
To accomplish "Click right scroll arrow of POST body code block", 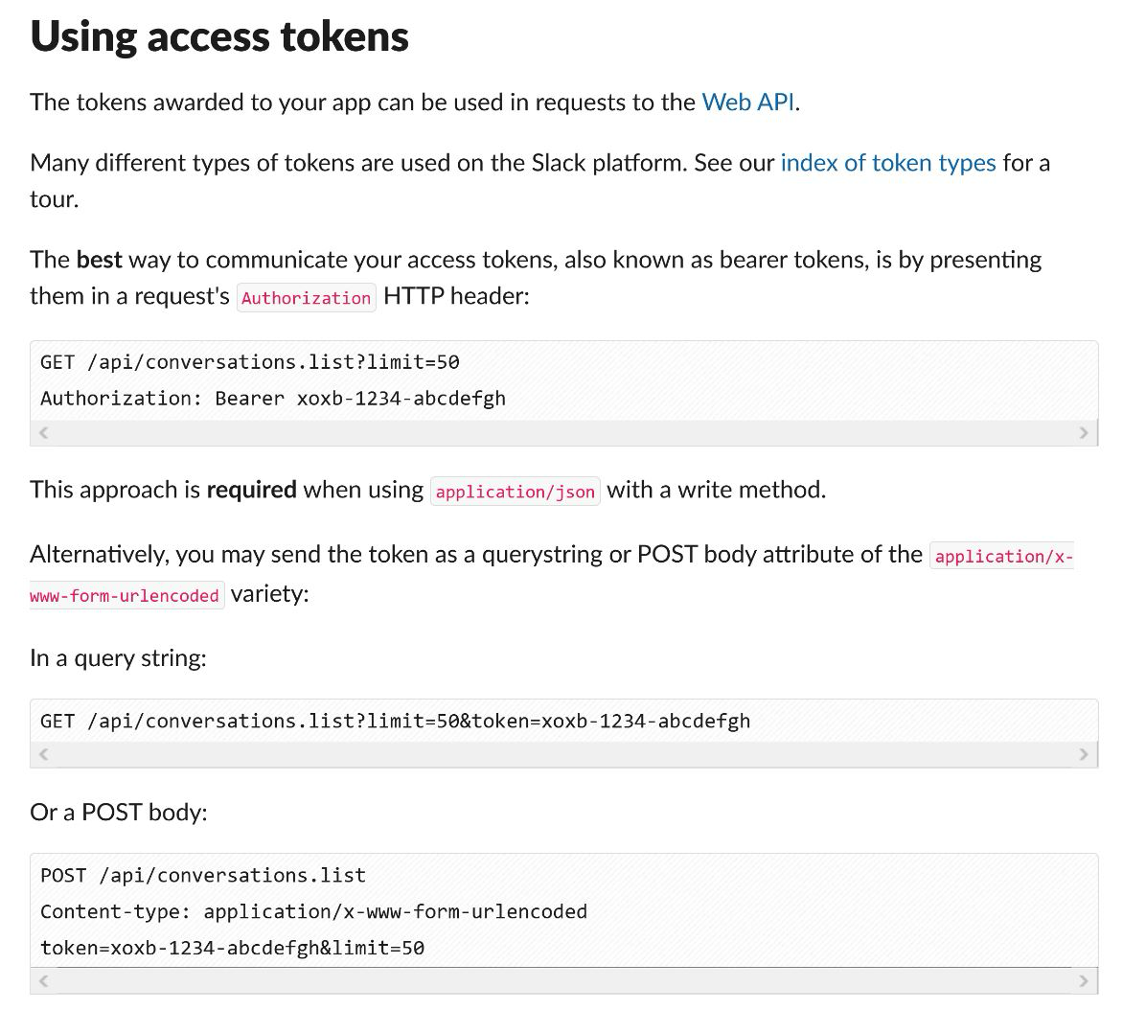I will (1084, 981).
